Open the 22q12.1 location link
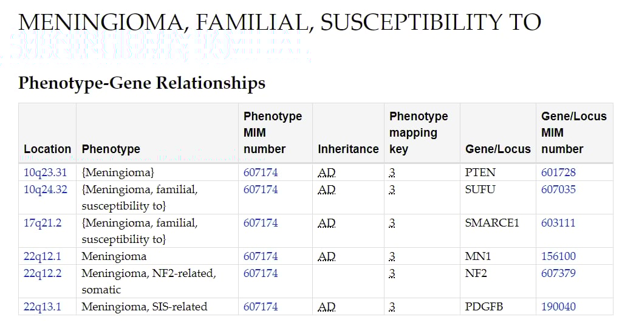This screenshot has width=622, height=328. pyautogui.click(x=43, y=256)
